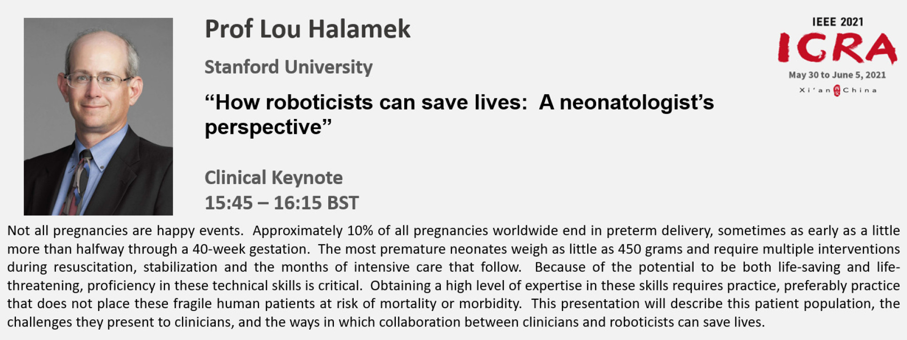Click the speaker's portrait photo
The width and height of the screenshot is (907, 340).
tap(98, 117)
